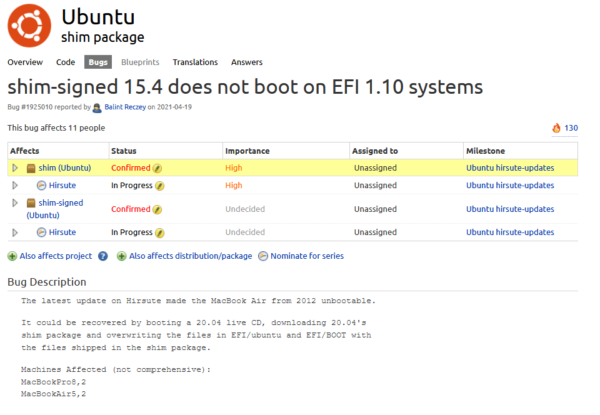Open milestone link in shim-signed row

(x=510, y=209)
